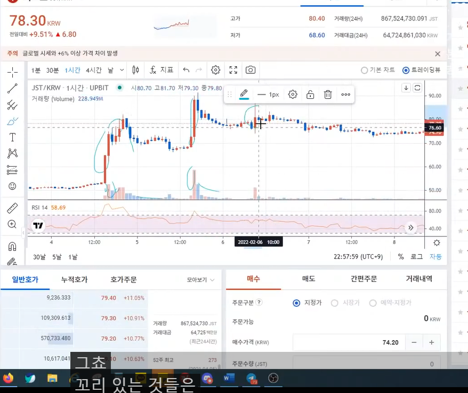The image size is (468, 393).
Task: Toggle the stay in drawing mode pencil
Action: (12, 262)
